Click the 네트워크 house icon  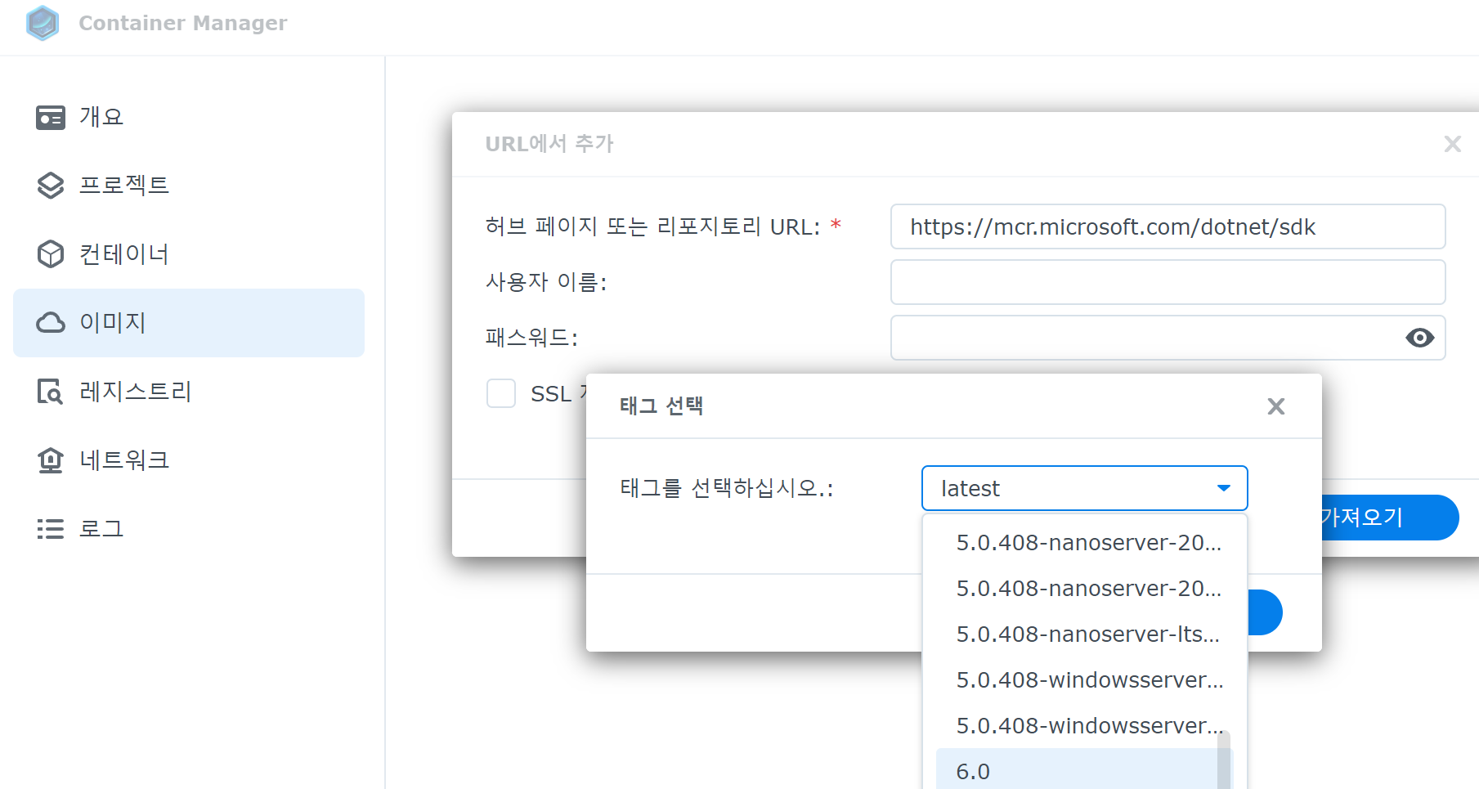point(51,460)
